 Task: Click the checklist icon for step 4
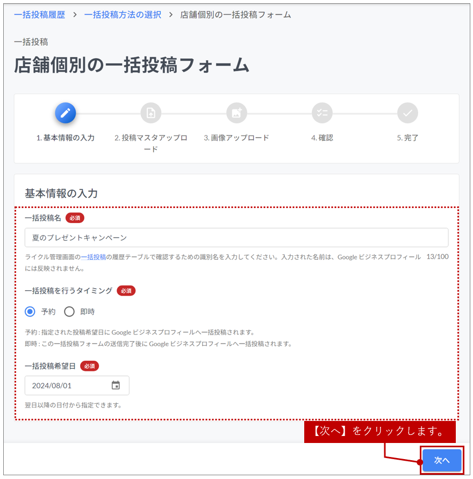point(322,113)
